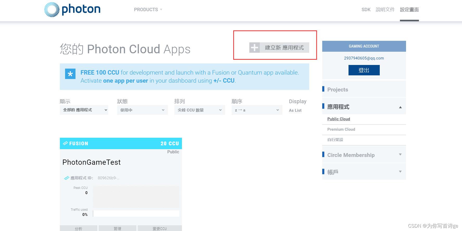
Task: Click the Public label on the app card
Action: [173, 152]
